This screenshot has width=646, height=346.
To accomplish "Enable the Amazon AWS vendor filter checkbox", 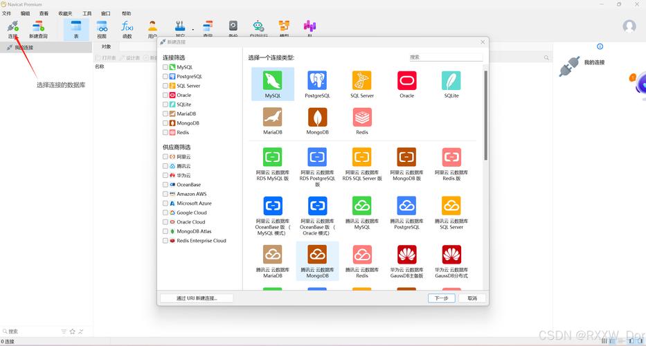I will 165,194.
